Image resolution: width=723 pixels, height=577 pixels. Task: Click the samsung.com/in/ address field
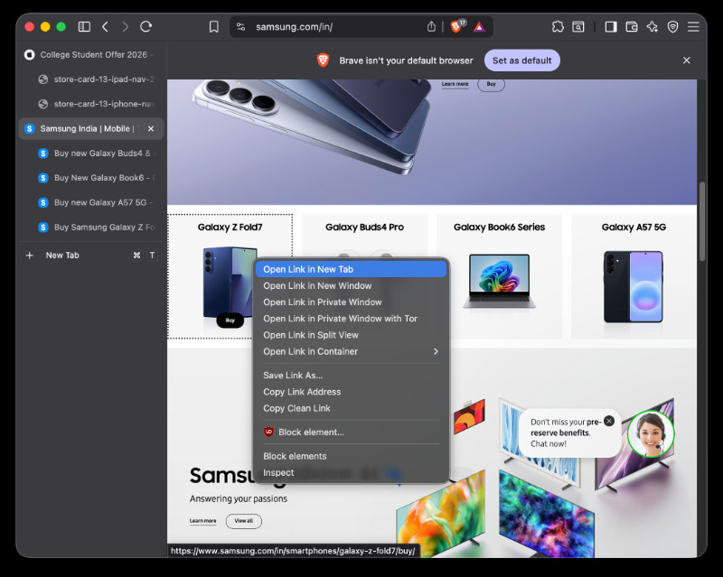pos(338,27)
